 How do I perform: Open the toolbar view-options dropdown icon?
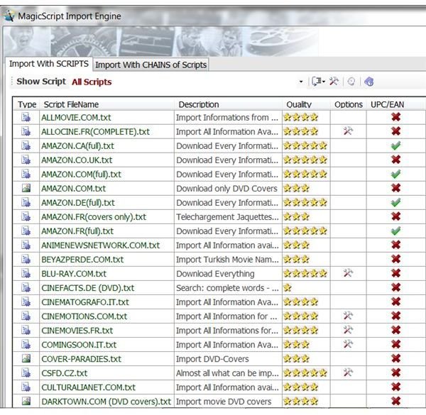[318, 81]
